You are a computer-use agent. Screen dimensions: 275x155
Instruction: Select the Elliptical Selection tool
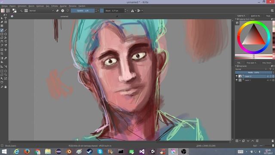[6, 71]
